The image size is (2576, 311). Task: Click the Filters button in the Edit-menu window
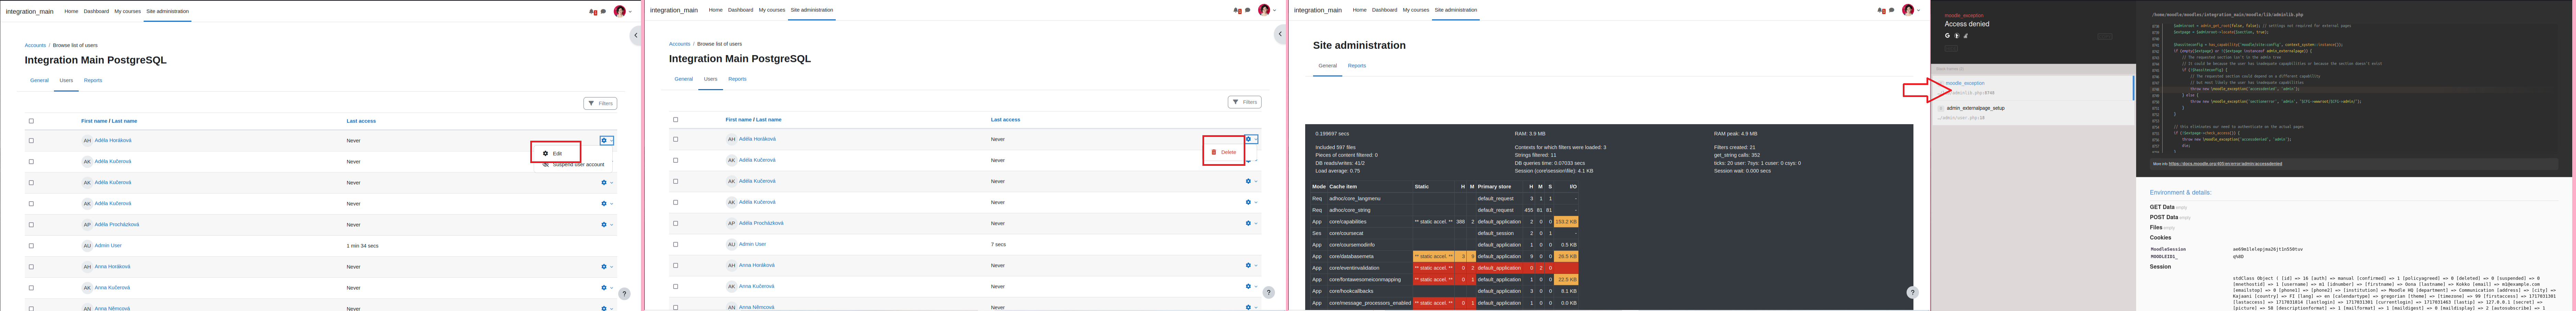(600, 103)
